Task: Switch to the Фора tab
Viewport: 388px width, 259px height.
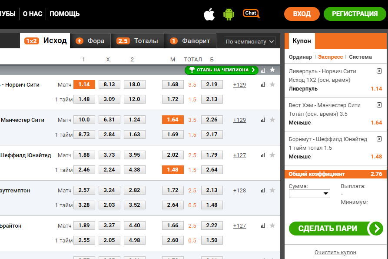Action: coord(90,40)
